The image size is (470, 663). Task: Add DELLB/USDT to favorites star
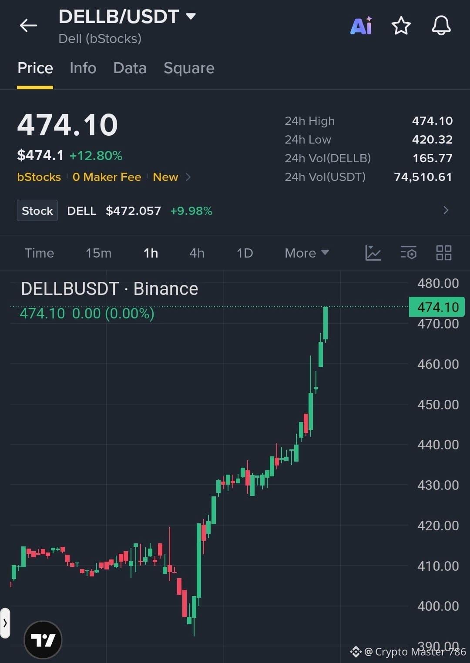401,26
